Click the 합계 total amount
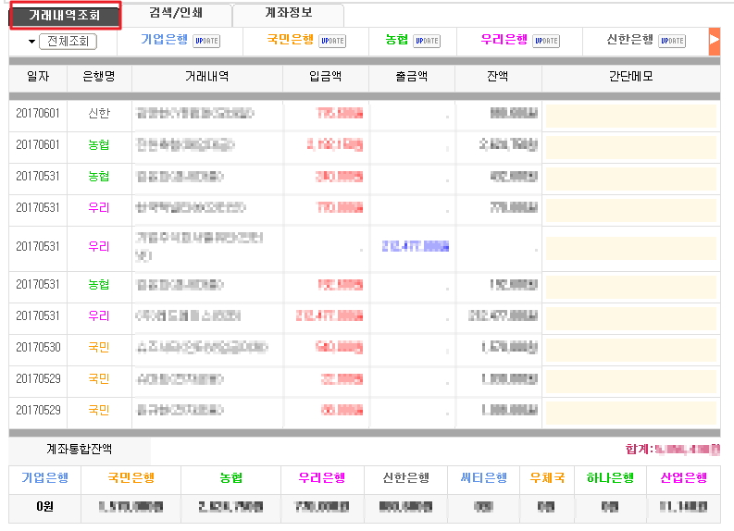Screen dimensions: 734x531 [672, 450]
